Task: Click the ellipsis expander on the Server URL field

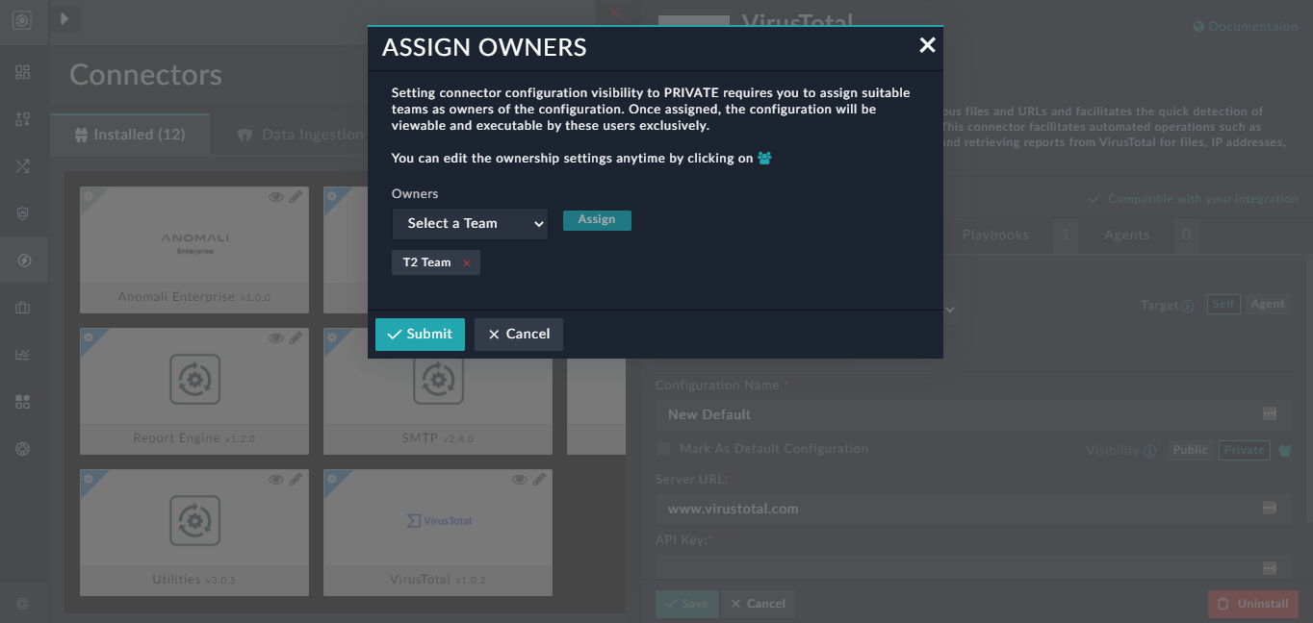Action: point(1270,509)
